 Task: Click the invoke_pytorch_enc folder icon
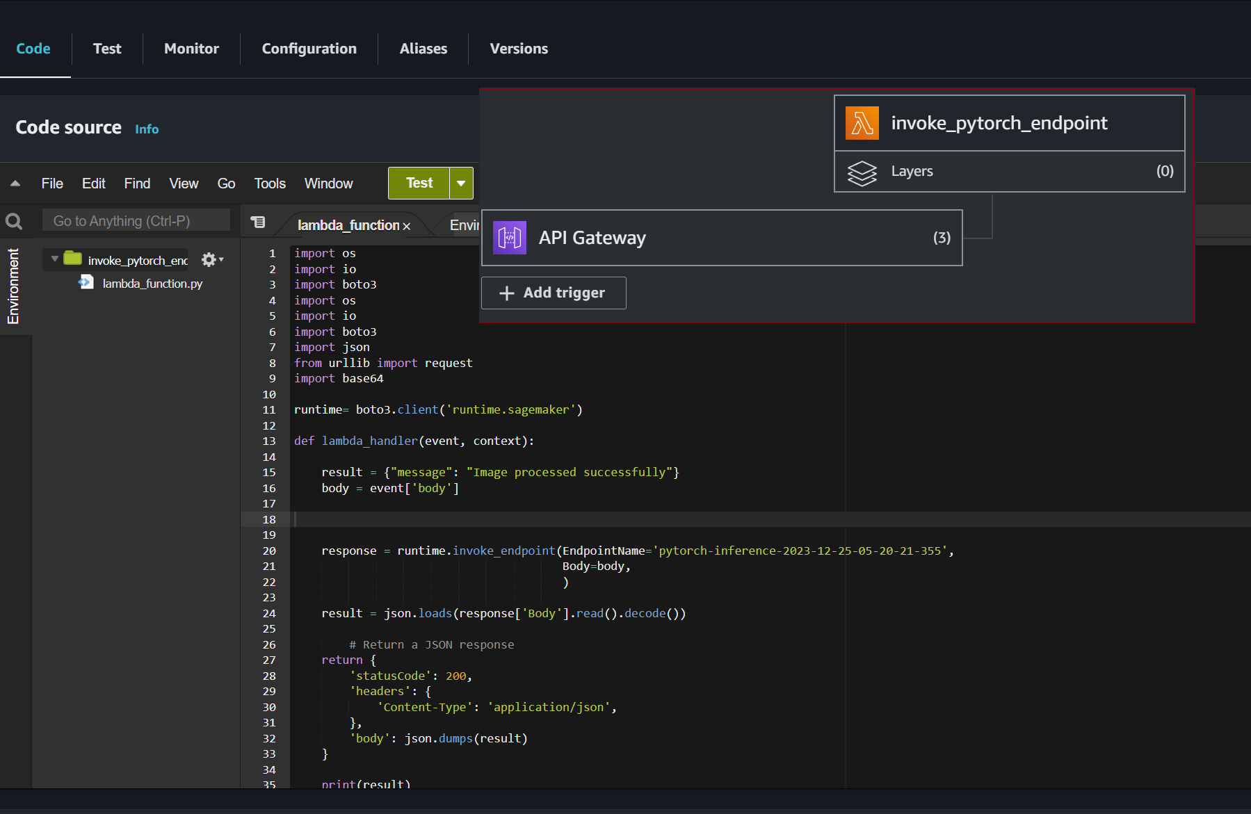tap(73, 258)
